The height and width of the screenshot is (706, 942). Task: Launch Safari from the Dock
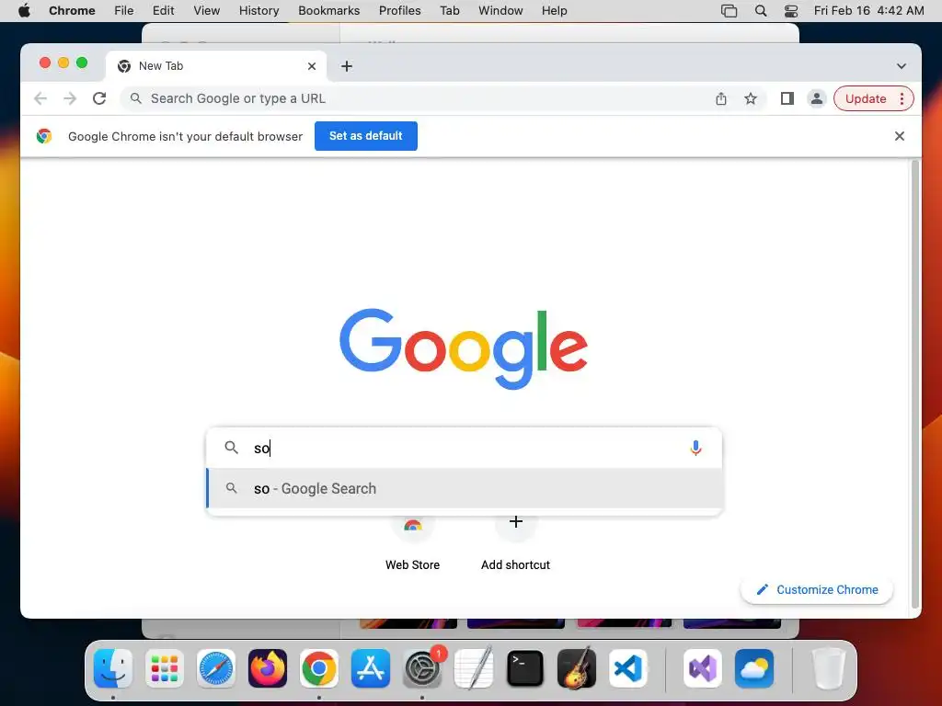[x=216, y=668]
